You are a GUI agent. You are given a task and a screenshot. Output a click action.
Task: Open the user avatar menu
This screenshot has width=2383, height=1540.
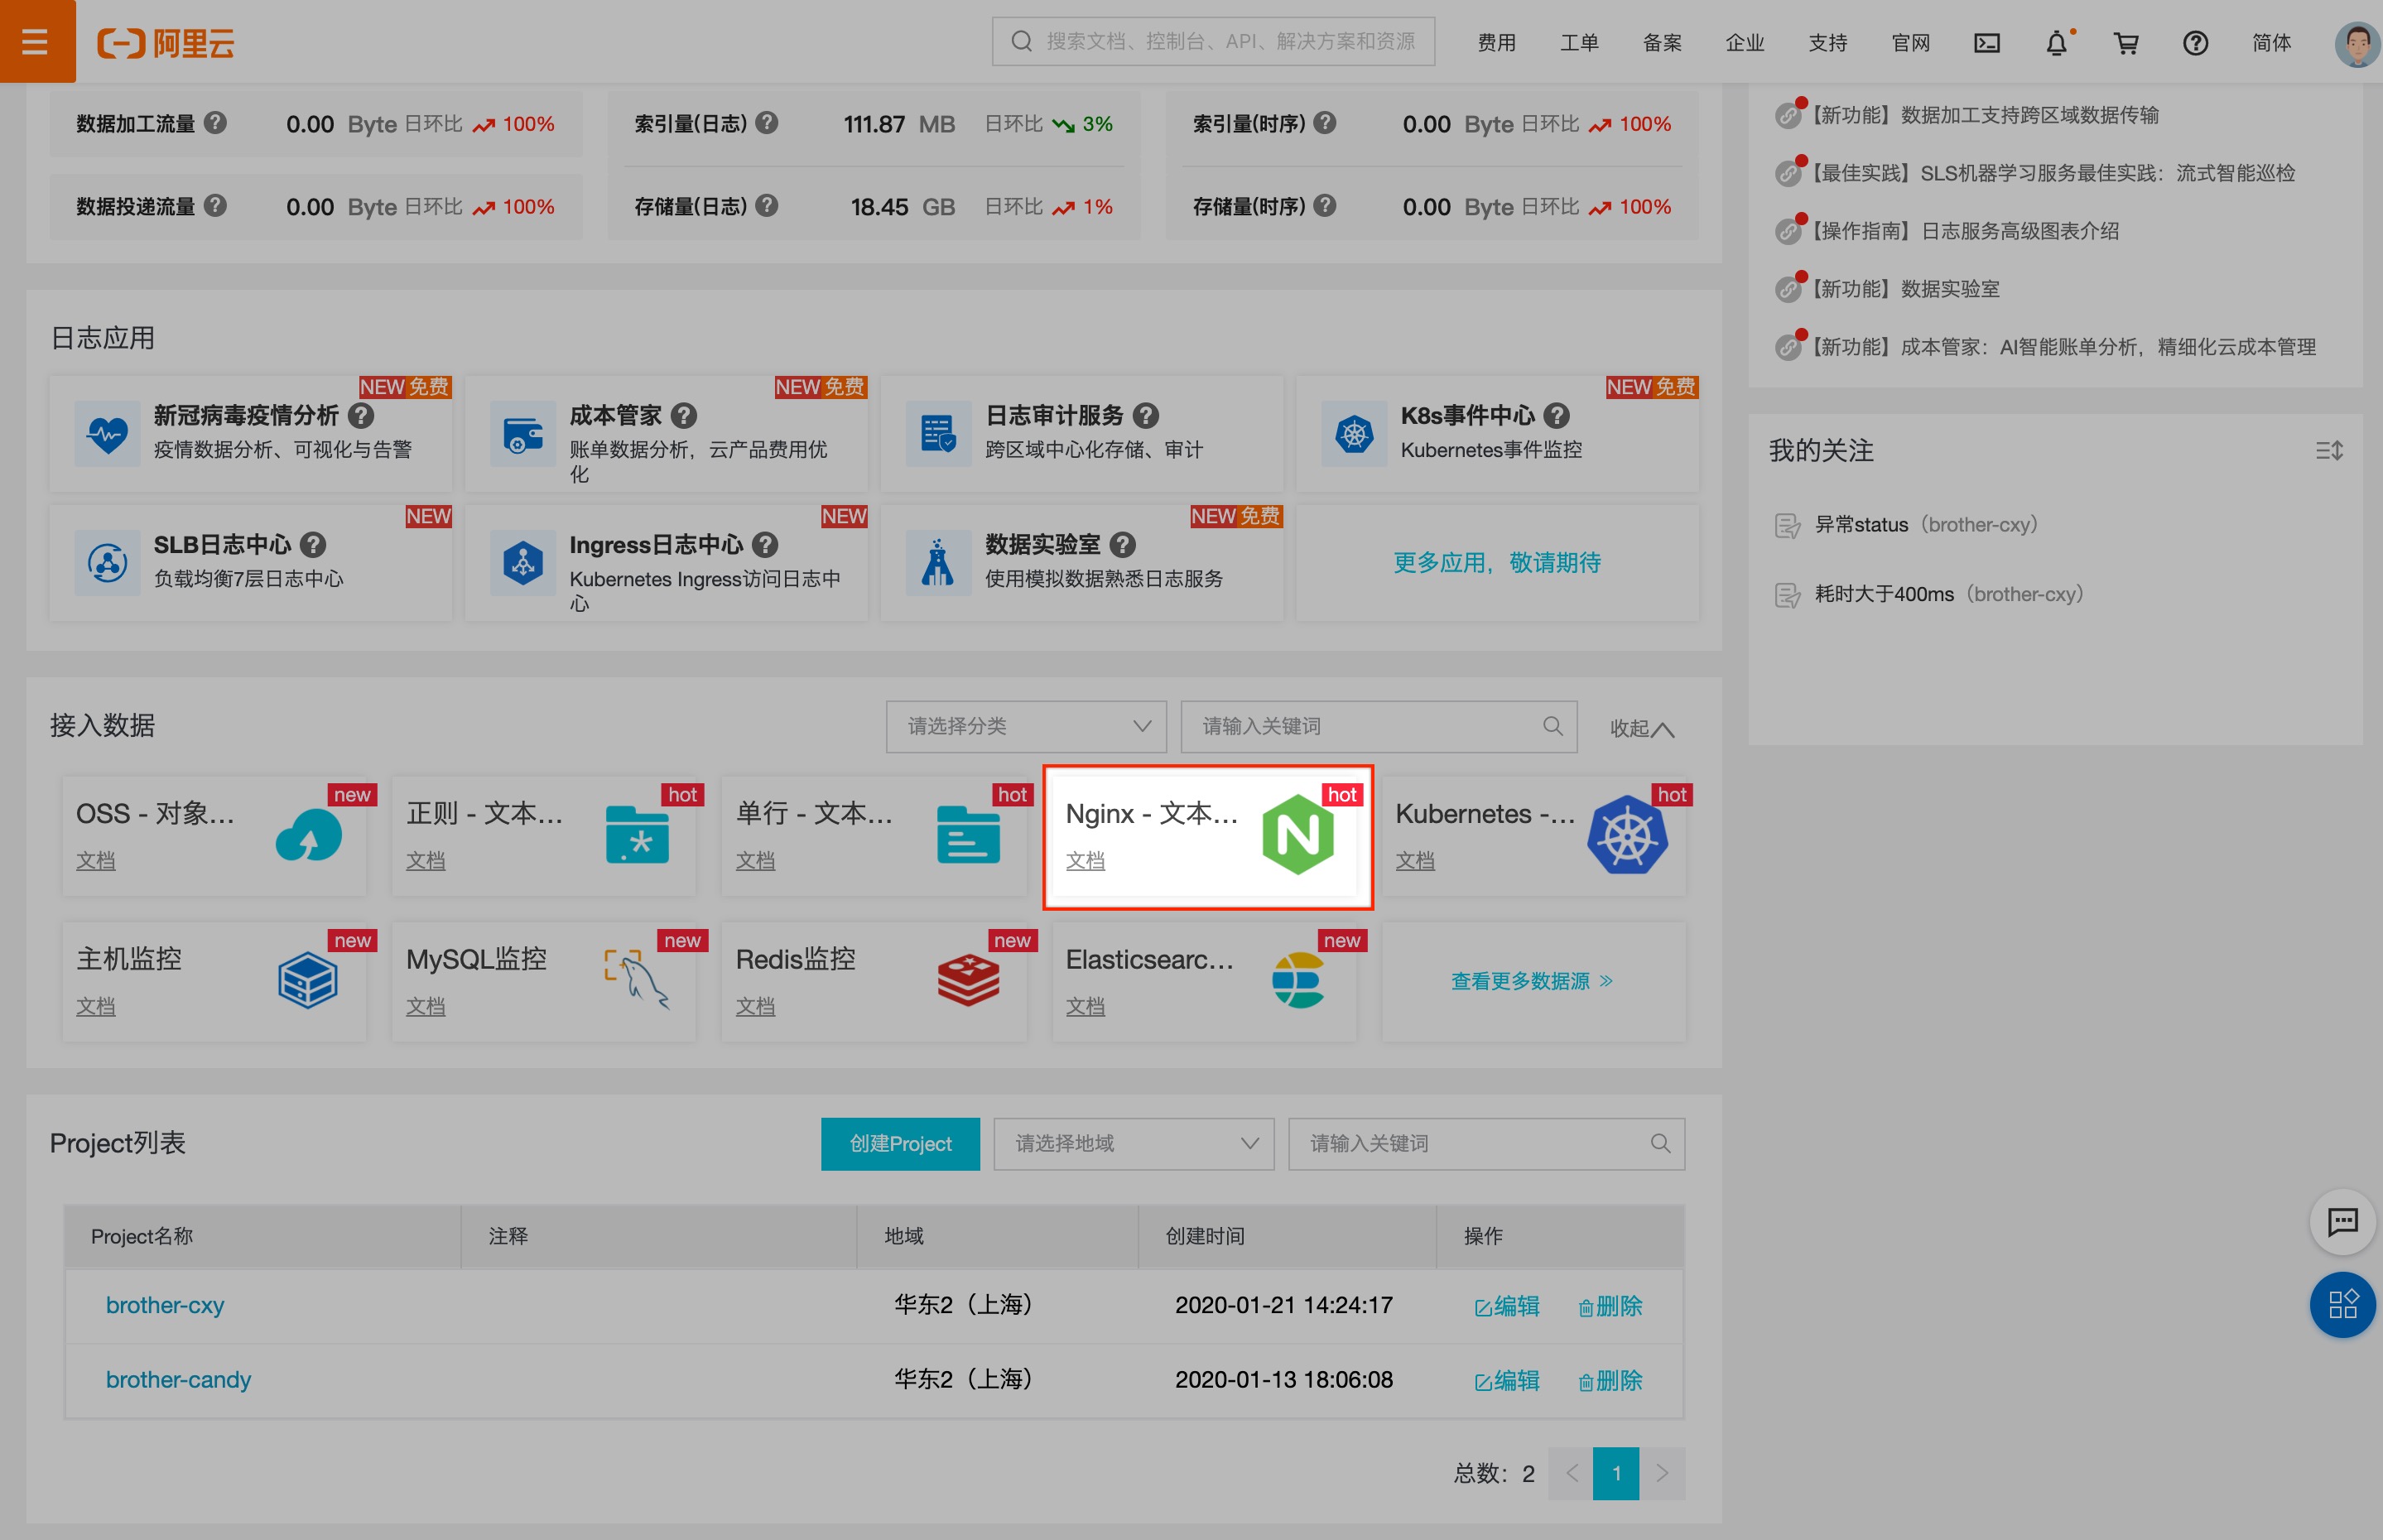pos(2357,43)
